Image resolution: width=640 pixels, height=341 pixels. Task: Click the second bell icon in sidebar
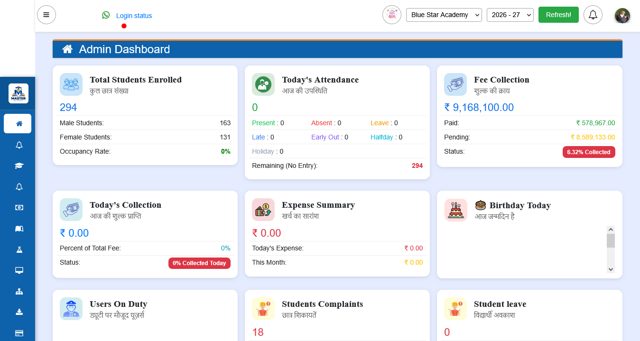19,187
